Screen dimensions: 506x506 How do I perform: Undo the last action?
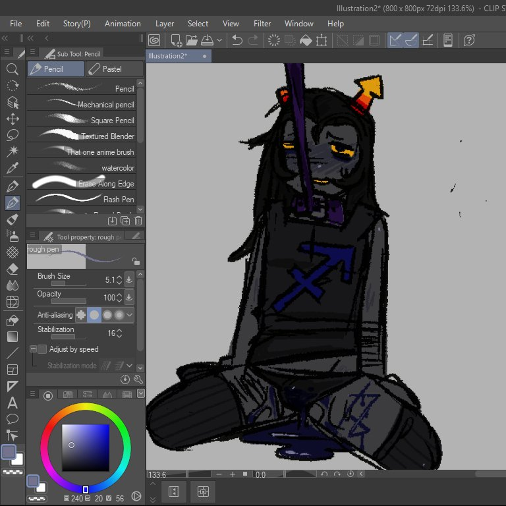237,41
